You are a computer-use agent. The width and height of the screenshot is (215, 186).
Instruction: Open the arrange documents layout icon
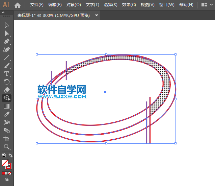tap(204, 5)
